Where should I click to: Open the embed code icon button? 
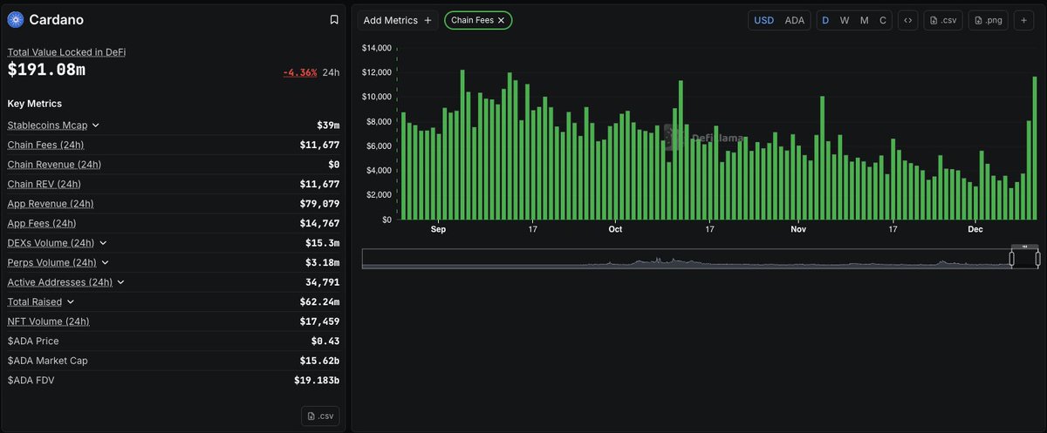pos(908,20)
